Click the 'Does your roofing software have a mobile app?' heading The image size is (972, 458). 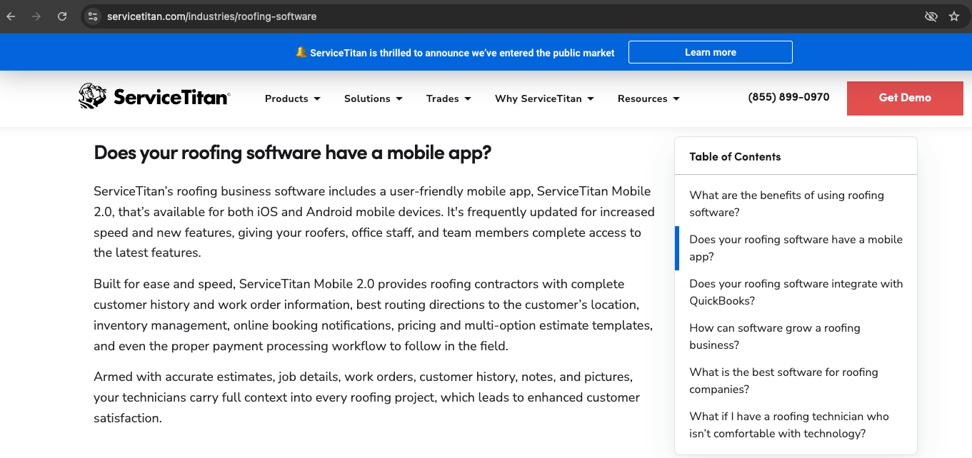click(293, 153)
